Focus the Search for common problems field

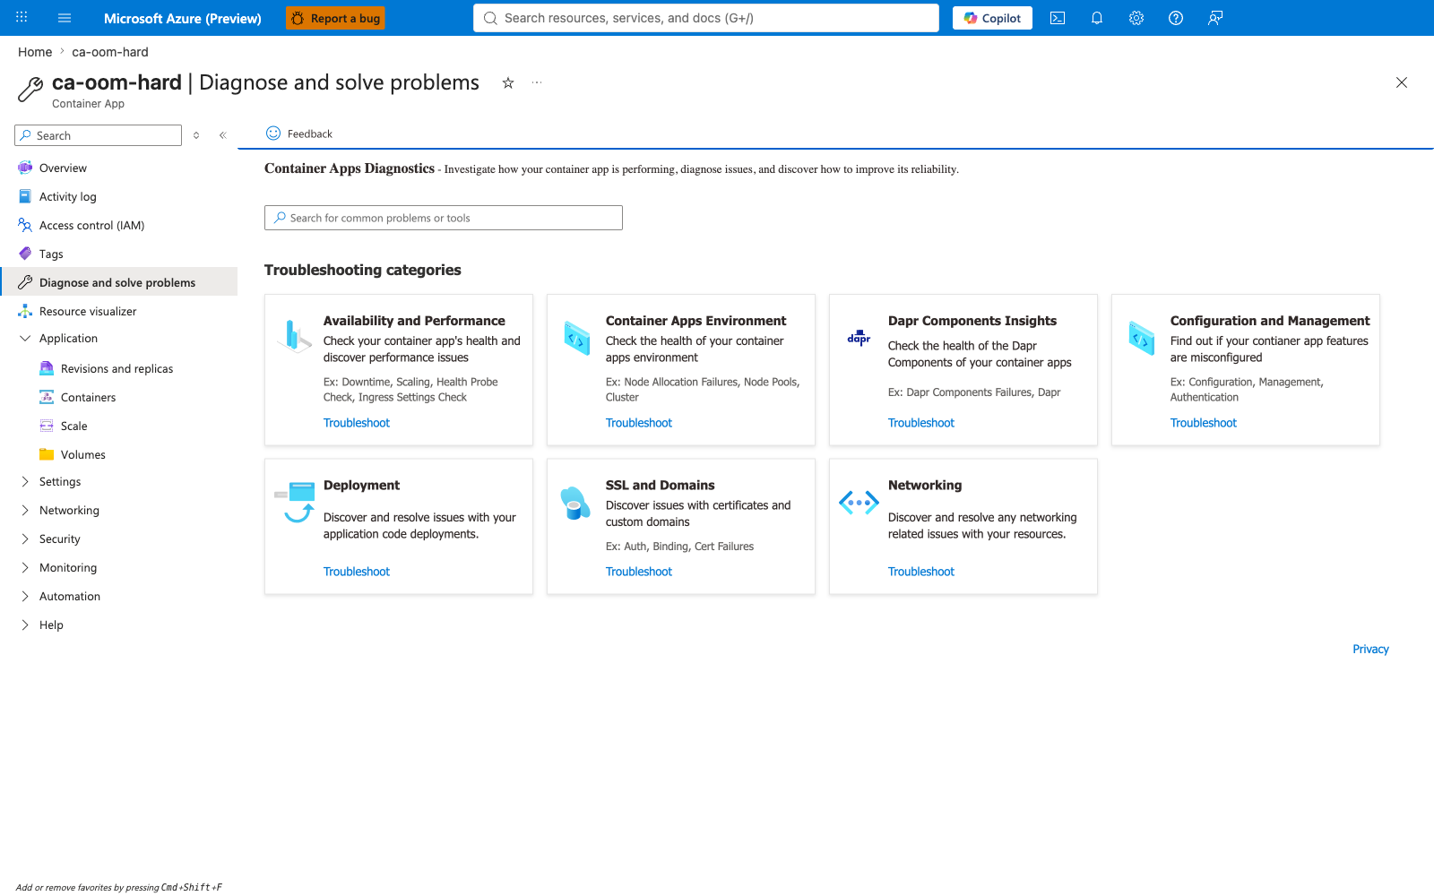tap(444, 218)
